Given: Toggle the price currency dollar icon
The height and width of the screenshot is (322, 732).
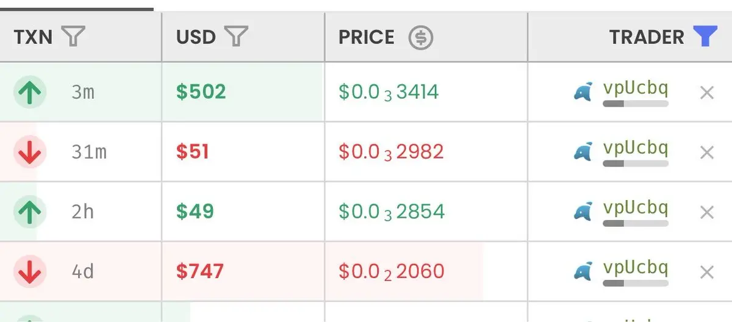Looking at the screenshot, I should [x=420, y=38].
